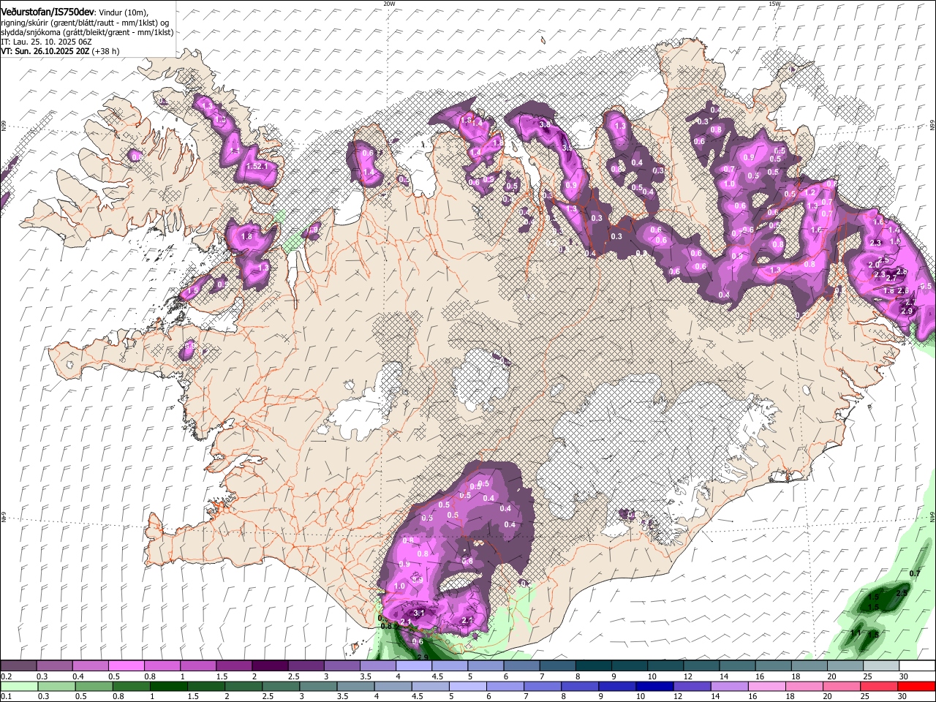Screen dimensions: 936x702
Task: Select the bright red lower swatch labeled 30
Action: click(x=915, y=686)
